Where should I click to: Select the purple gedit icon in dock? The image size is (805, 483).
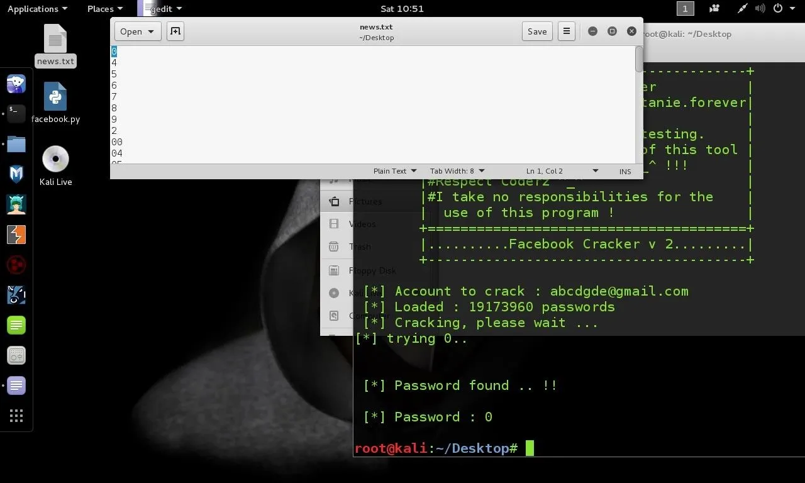(x=16, y=386)
